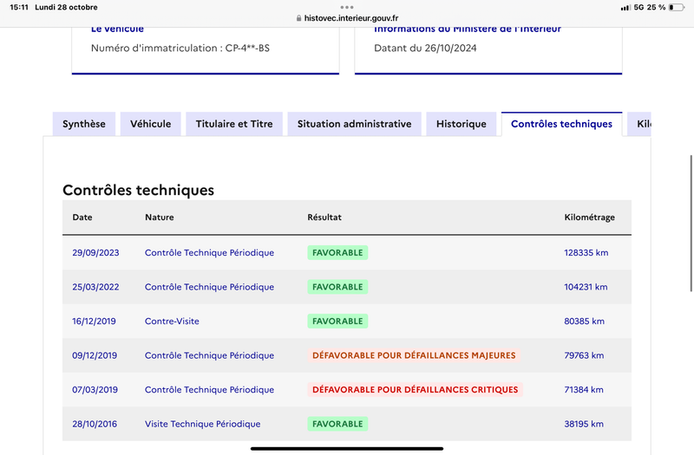
Task: Click Contrôle Technique Périodique for 25/03/2022
Action: 209,287
